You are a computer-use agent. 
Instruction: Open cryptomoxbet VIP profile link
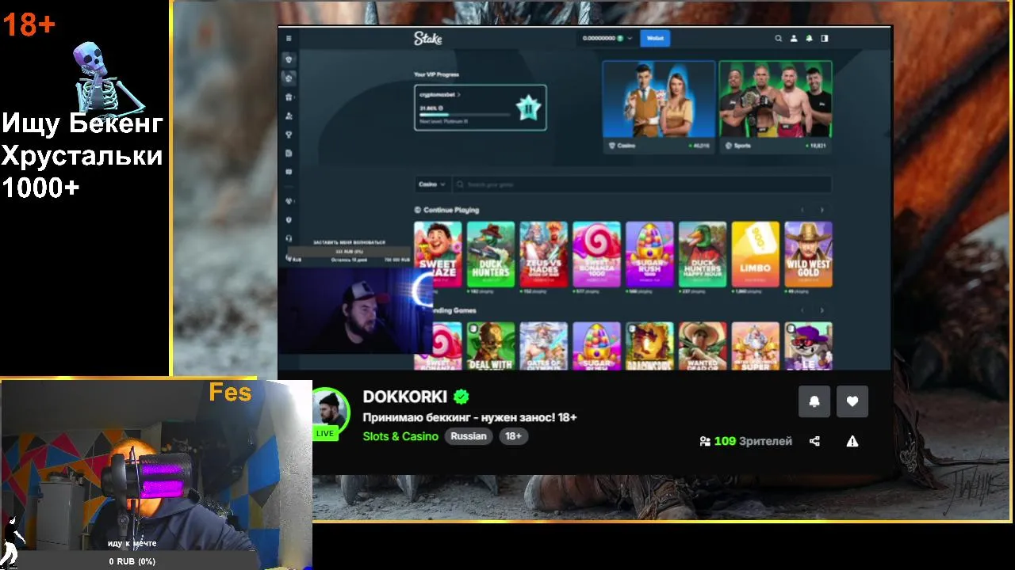point(440,94)
